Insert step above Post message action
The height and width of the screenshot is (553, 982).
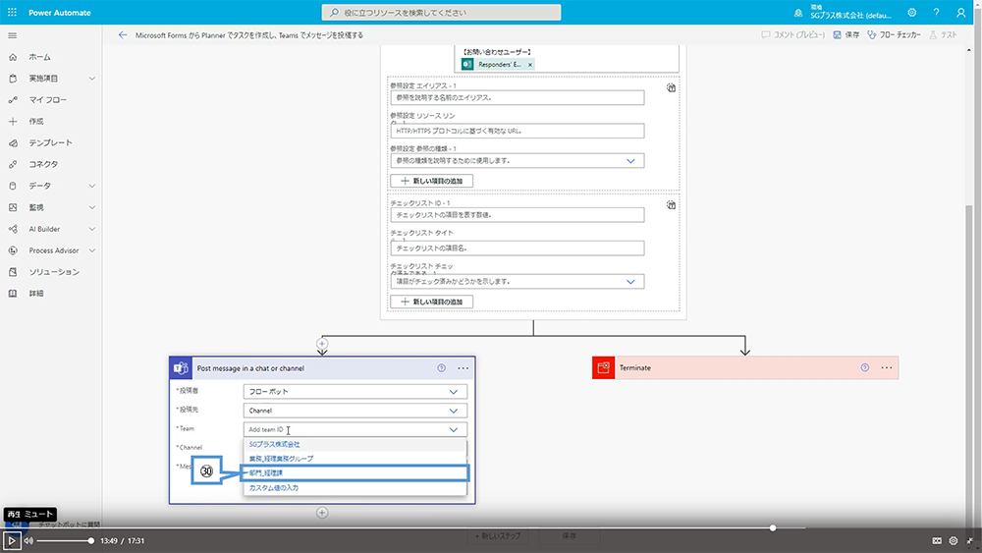[322, 343]
